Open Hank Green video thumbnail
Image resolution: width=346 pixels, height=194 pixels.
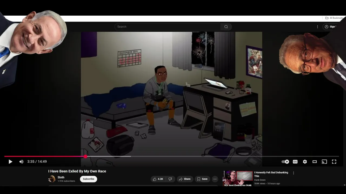[238, 178]
